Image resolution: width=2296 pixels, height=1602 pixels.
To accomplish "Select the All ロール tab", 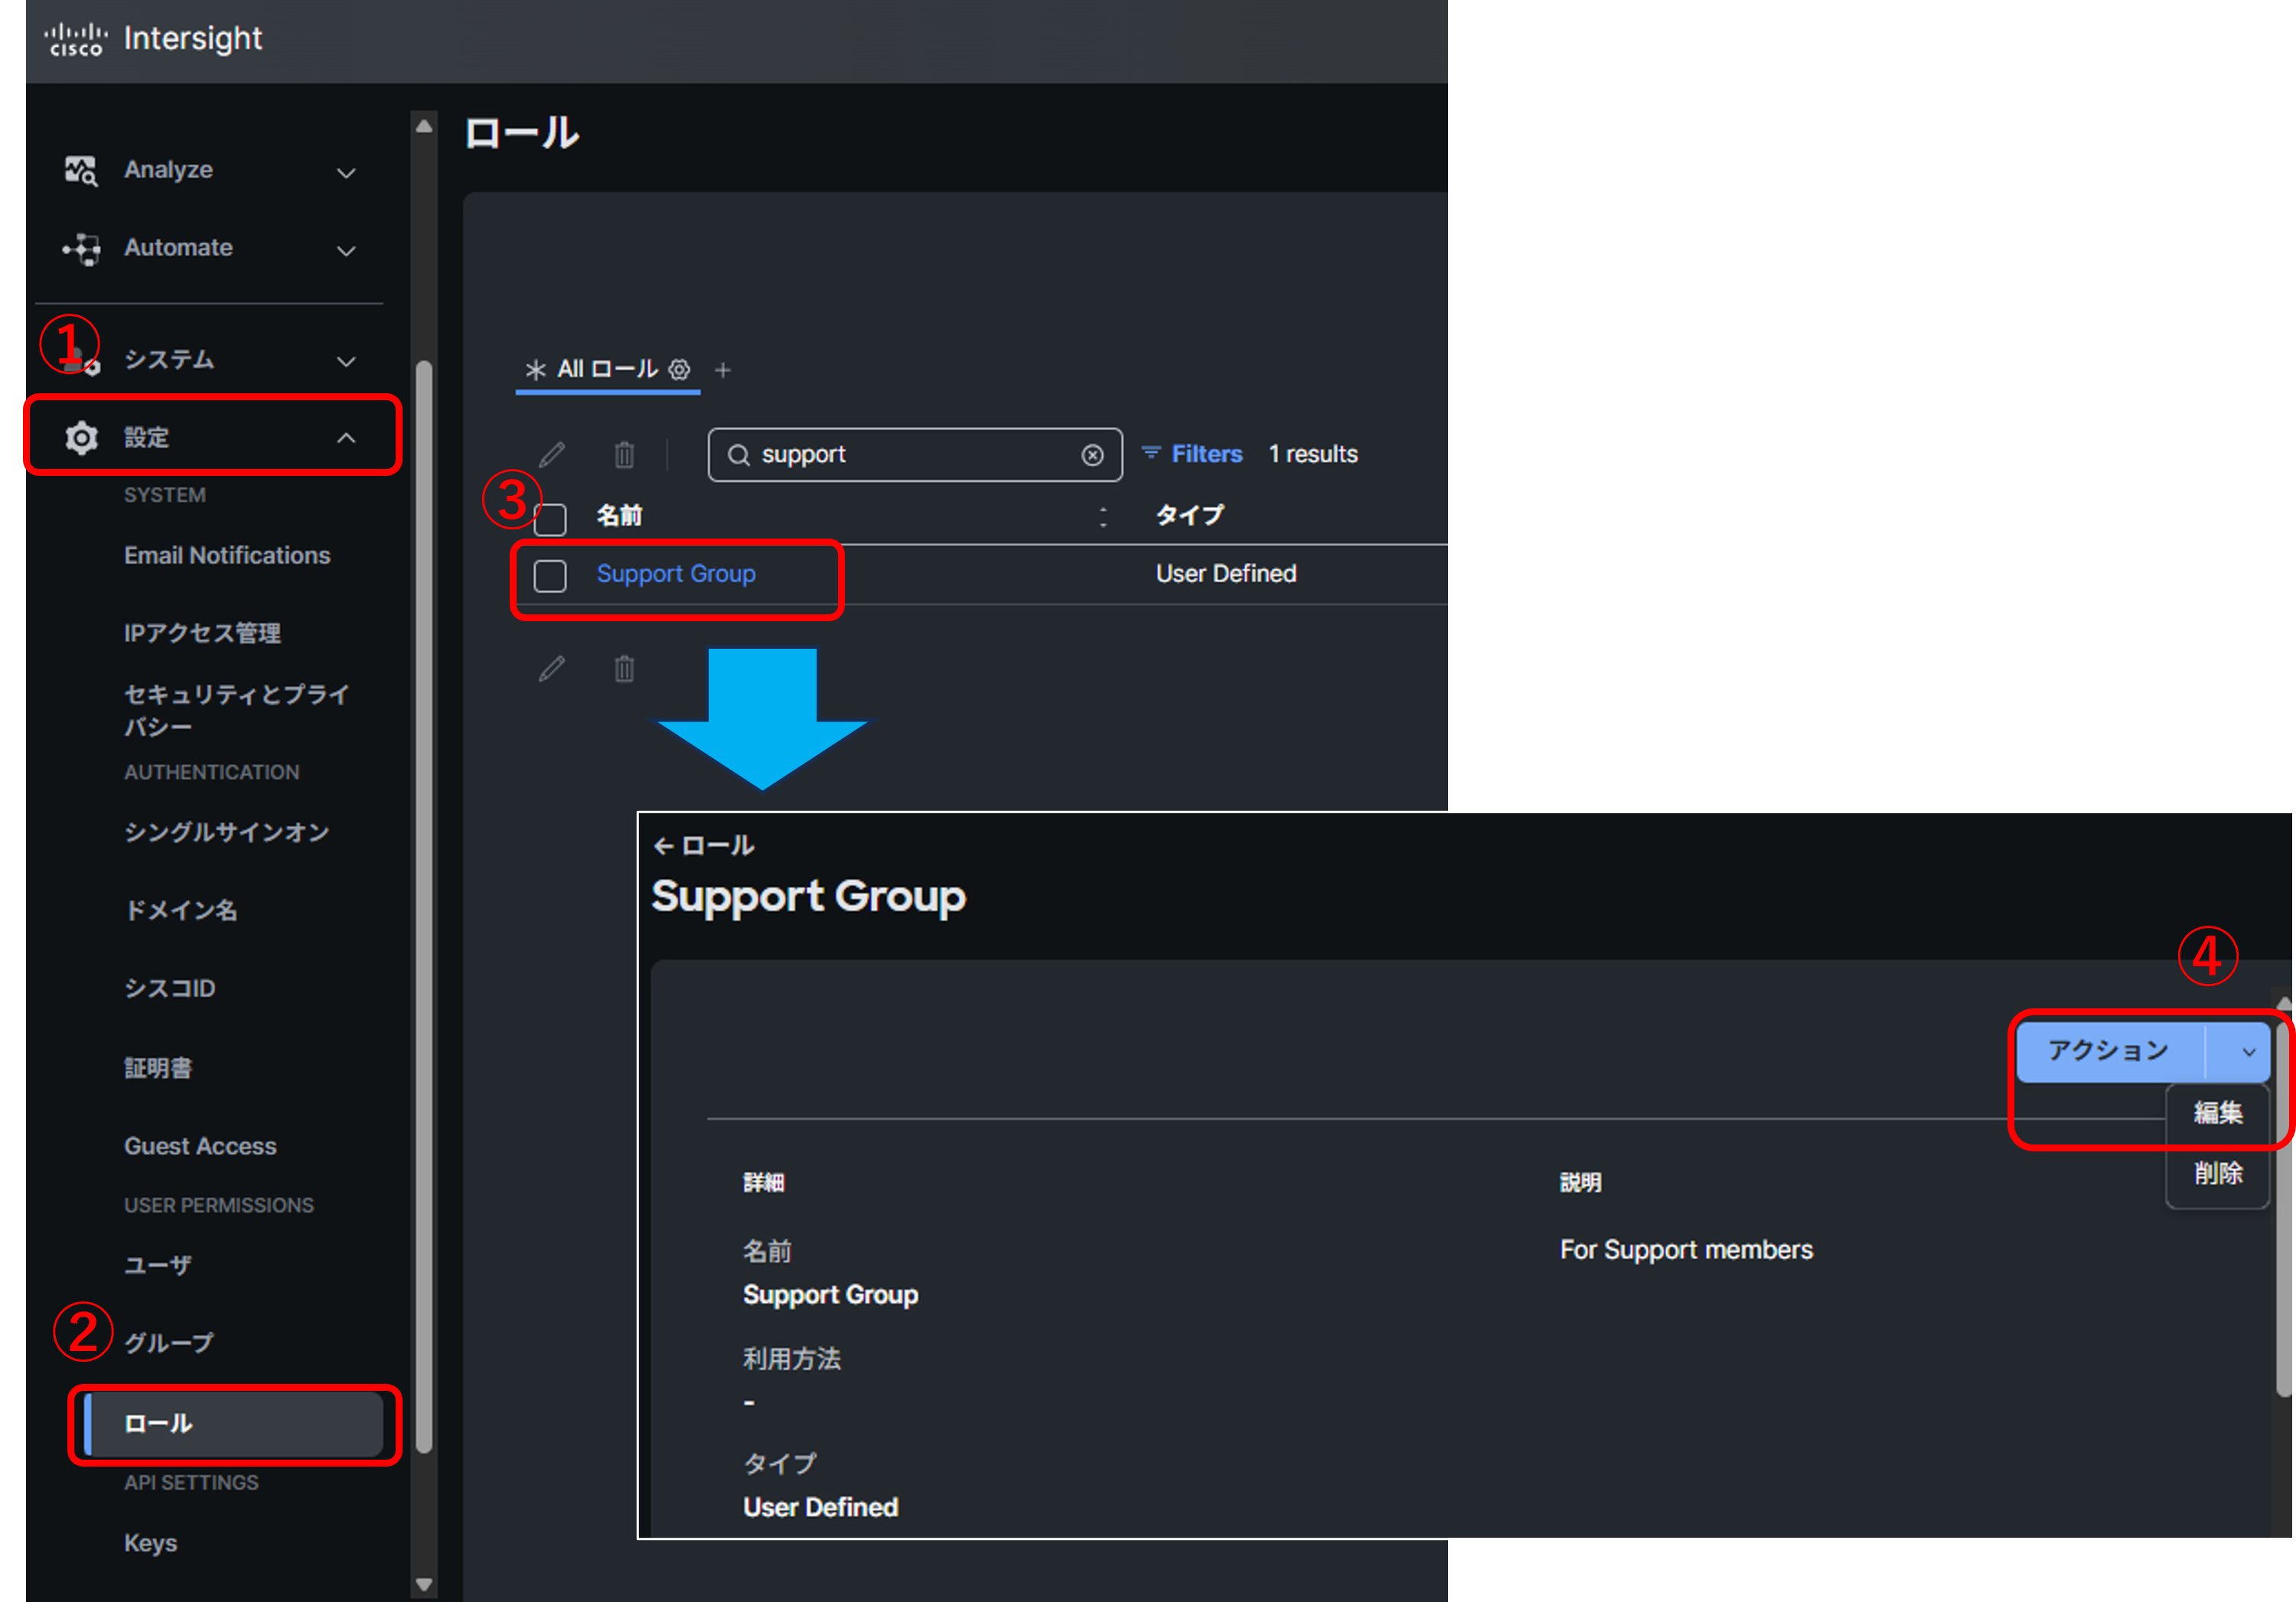I will tap(607, 370).
